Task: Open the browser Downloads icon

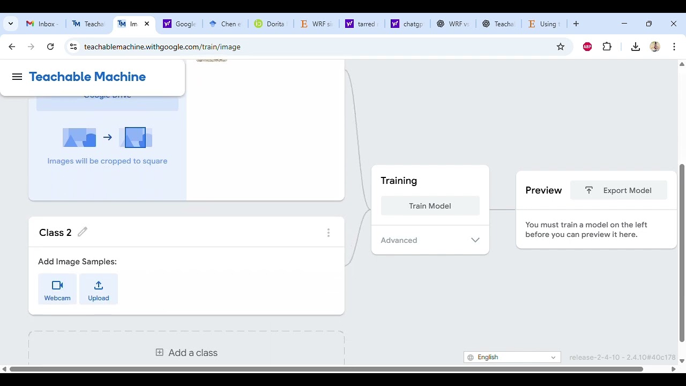Action: click(x=636, y=47)
